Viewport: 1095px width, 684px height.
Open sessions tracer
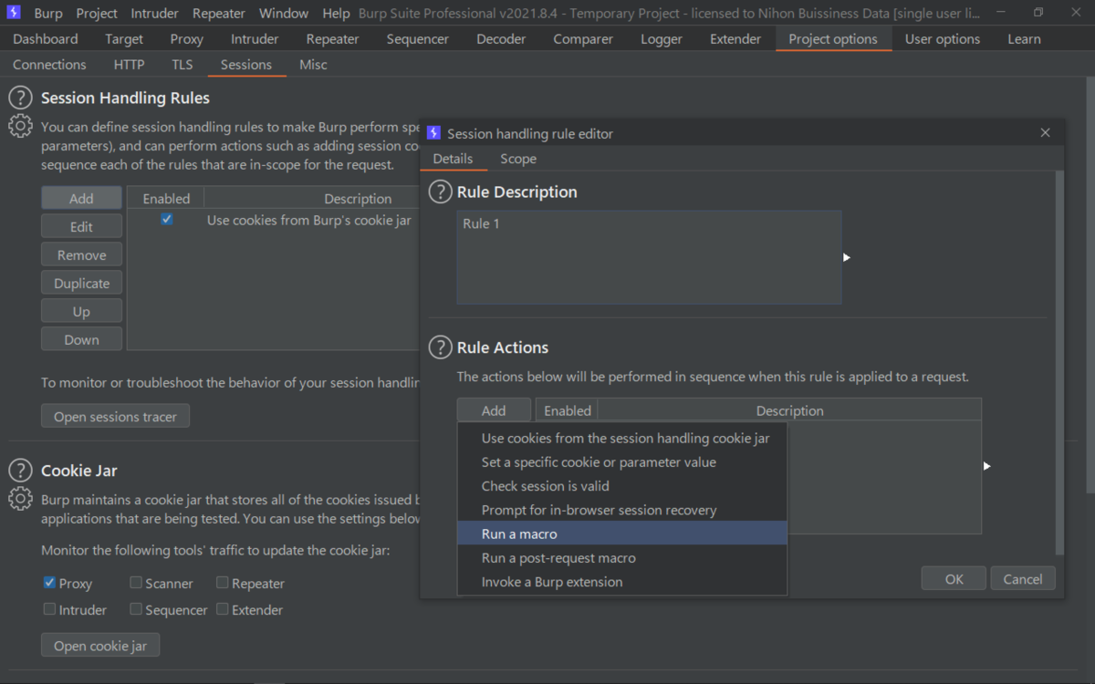coord(115,416)
